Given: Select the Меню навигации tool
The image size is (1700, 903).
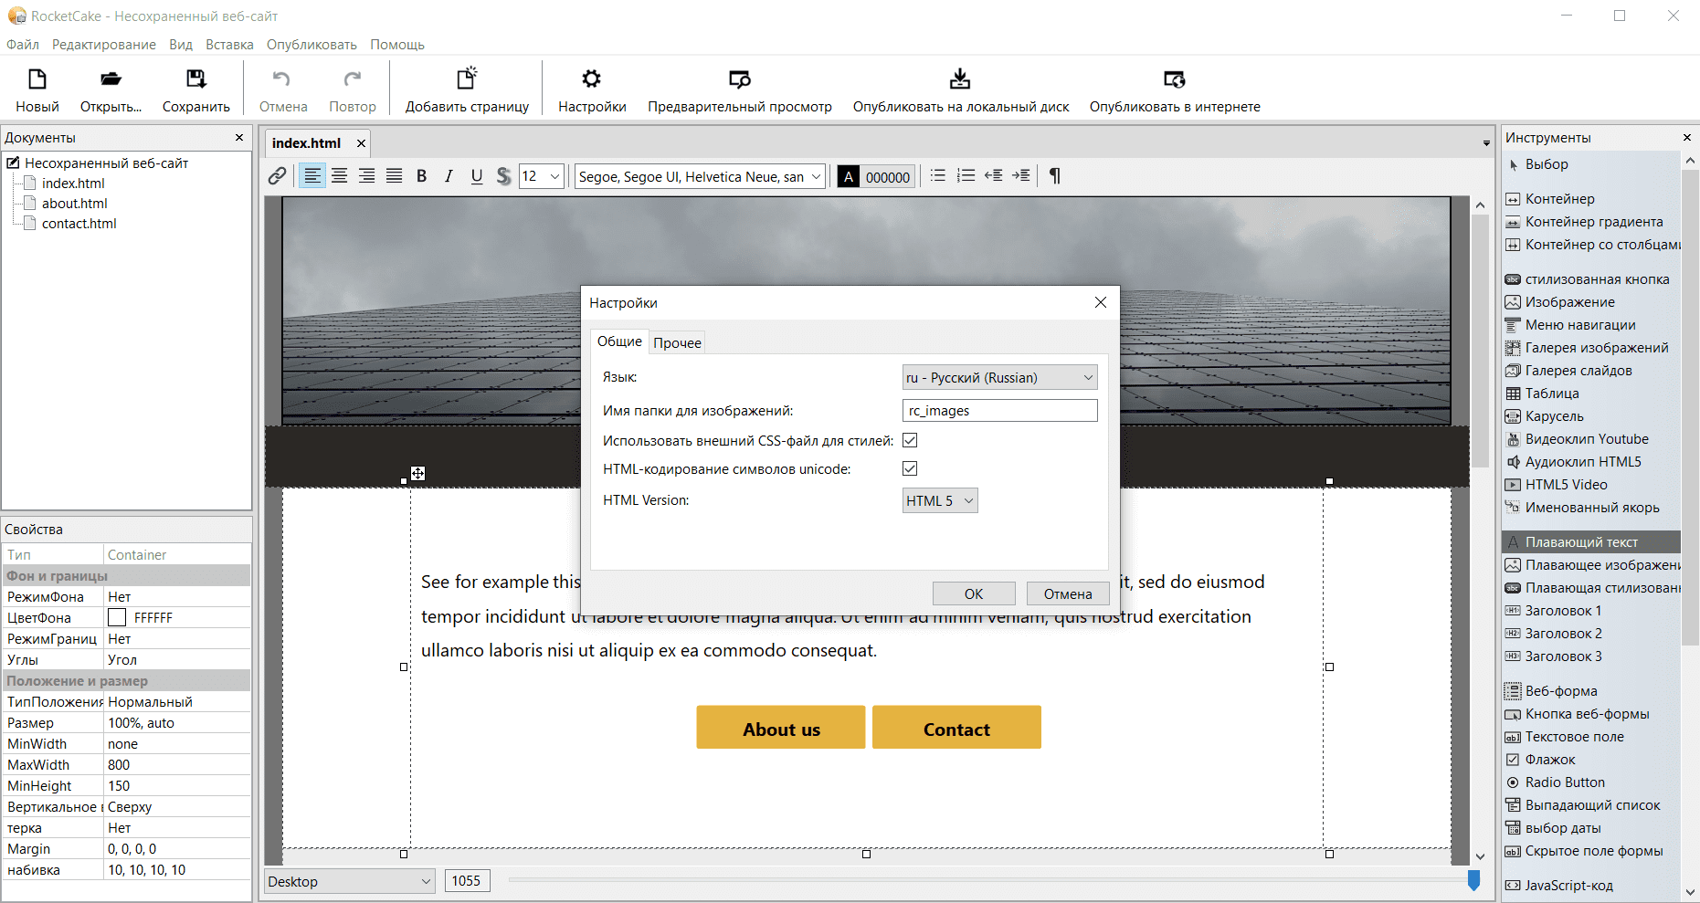Looking at the screenshot, I should click(1570, 325).
